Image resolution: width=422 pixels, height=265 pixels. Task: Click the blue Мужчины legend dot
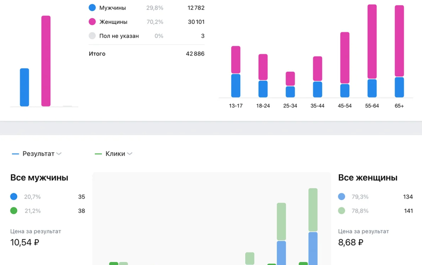[x=92, y=8]
